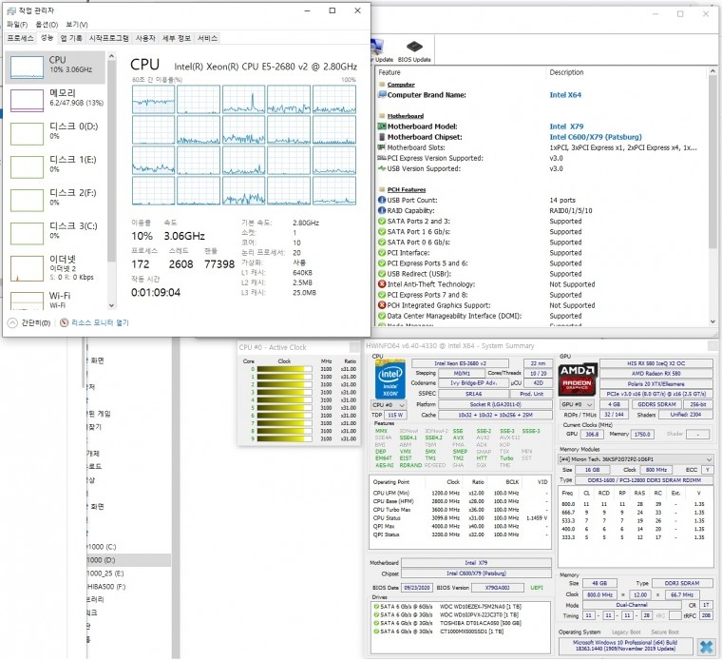Switch to the 프로세스 tab
722x661 pixels.
[20, 38]
